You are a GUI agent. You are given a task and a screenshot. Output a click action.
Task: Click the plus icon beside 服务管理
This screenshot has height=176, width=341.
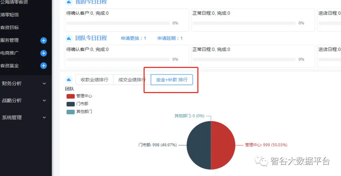(x=43, y=40)
